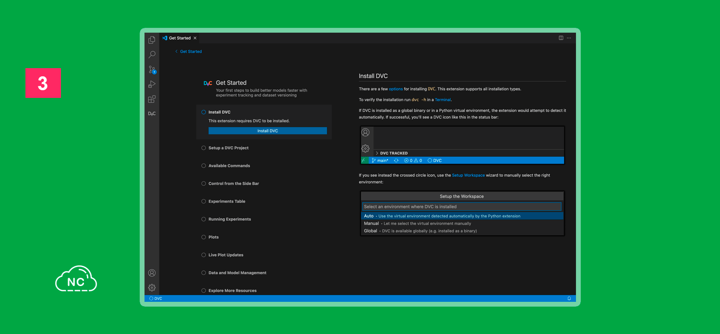This screenshot has height=334, width=720.
Task: Expand the Plots step
Action: (214, 237)
